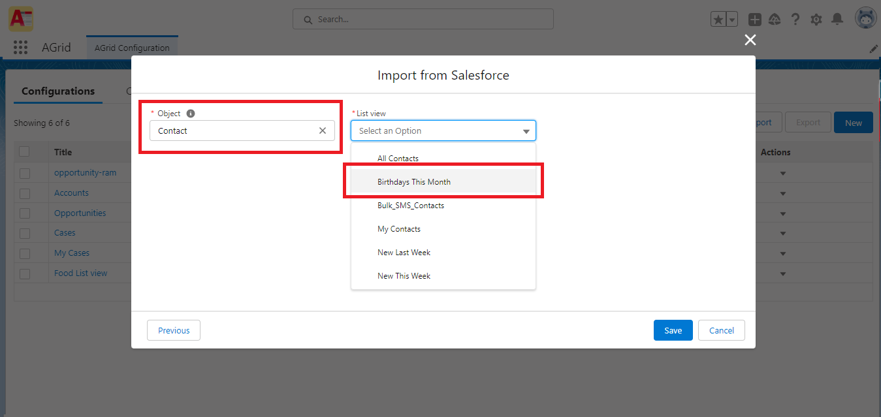Open the Help question mark icon
The image size is (881, 417).
[795, 20]
